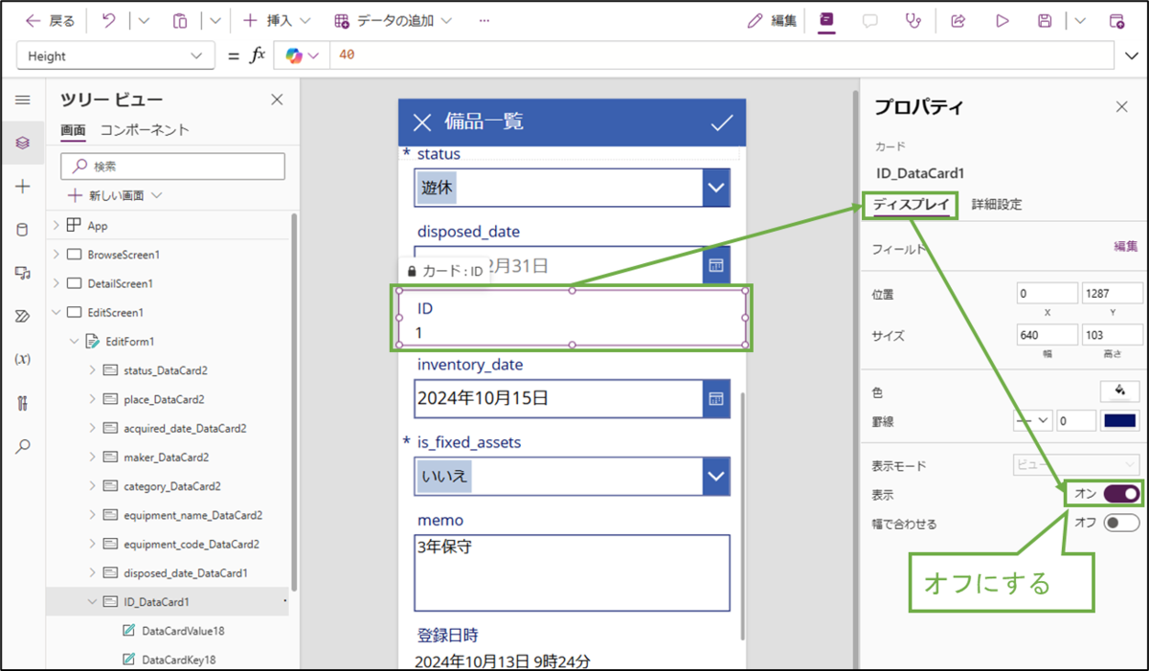Image resolution: width=1149 pixels, height=671 pixels.
Task: Expand BrowseScreen1 in tree
Action: pyautogui.click(x=56, y=255)
